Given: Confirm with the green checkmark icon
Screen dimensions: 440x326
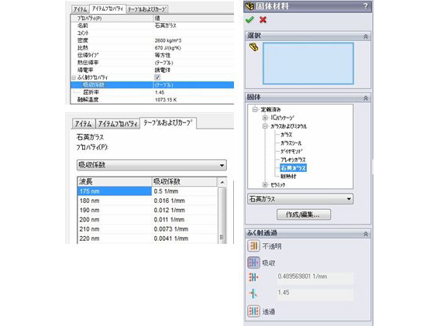Looking at the screenshot, I should point(249,19).
